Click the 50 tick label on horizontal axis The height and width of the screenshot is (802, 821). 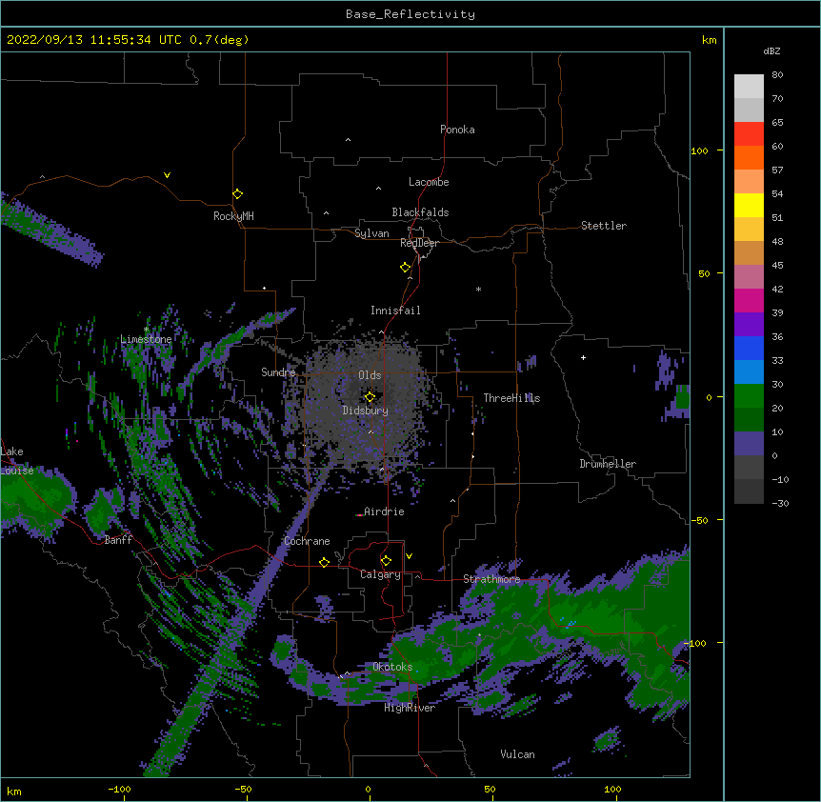click(x=490, y=789)
